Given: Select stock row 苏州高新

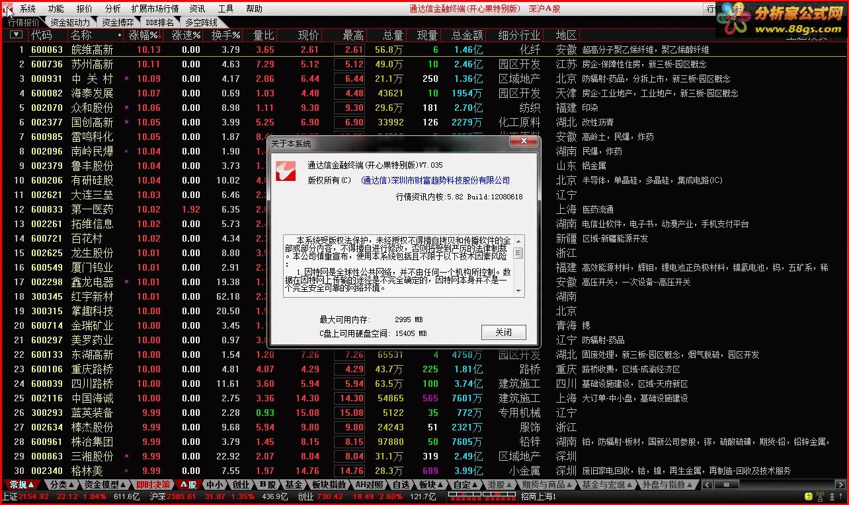Looking at the screenshot, I should [423, 64].
